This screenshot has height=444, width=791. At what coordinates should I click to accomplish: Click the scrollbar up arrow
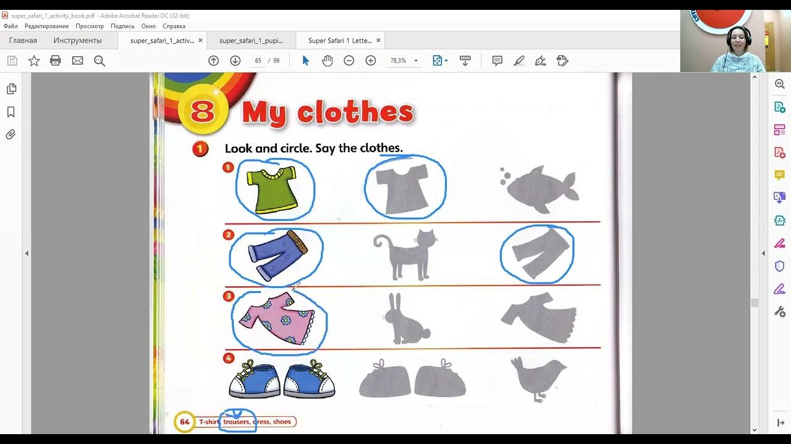pyautogui.click(x=755, y=77)
